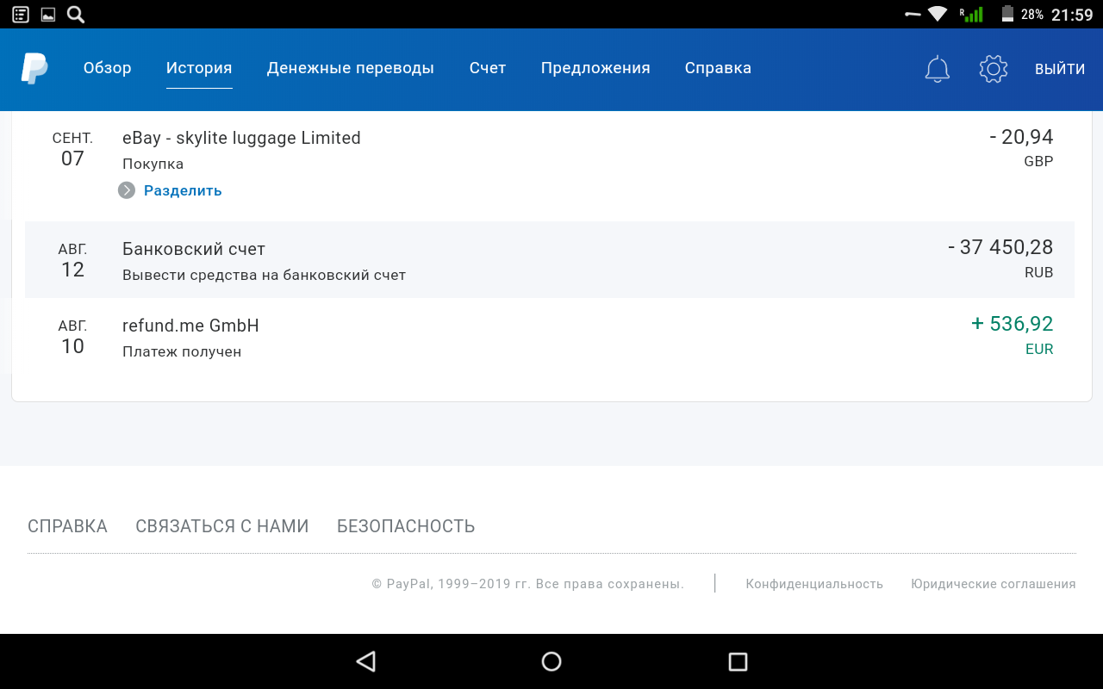Image resolution: width=1103 pixels, height=689 pixels.
Task: Tap the Android recent apps square button
Action: pos(738,661)
